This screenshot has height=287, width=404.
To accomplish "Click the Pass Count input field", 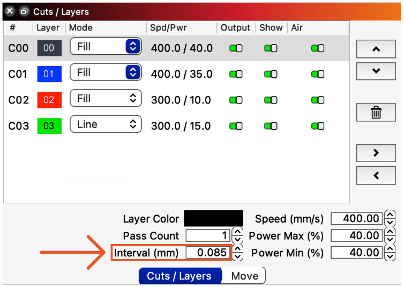I will point(208,236).
